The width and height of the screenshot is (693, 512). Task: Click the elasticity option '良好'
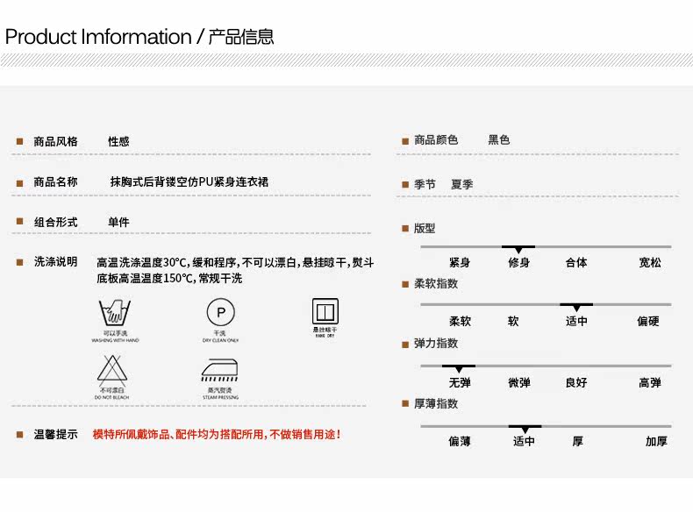point(576,382)
